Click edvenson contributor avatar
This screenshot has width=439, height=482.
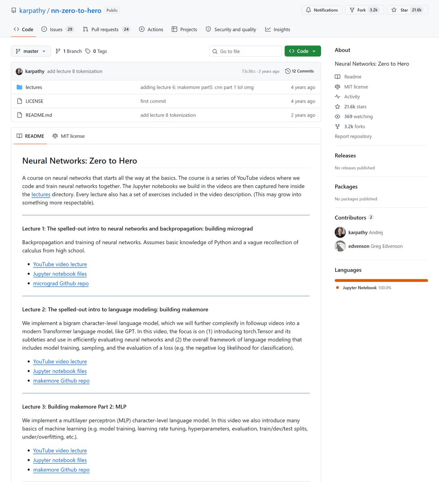[x=340, y=246]
